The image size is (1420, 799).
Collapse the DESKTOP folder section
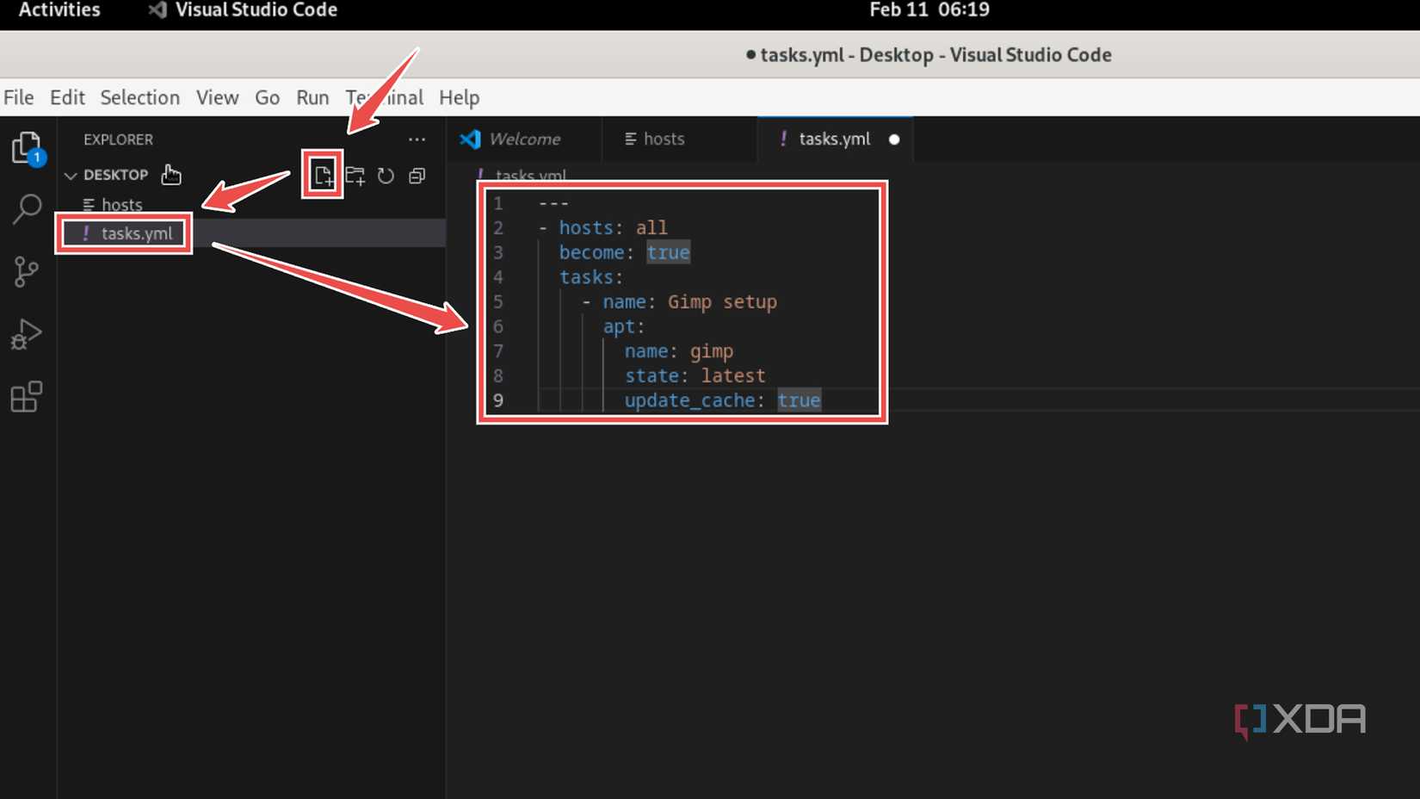pos(107,175)
